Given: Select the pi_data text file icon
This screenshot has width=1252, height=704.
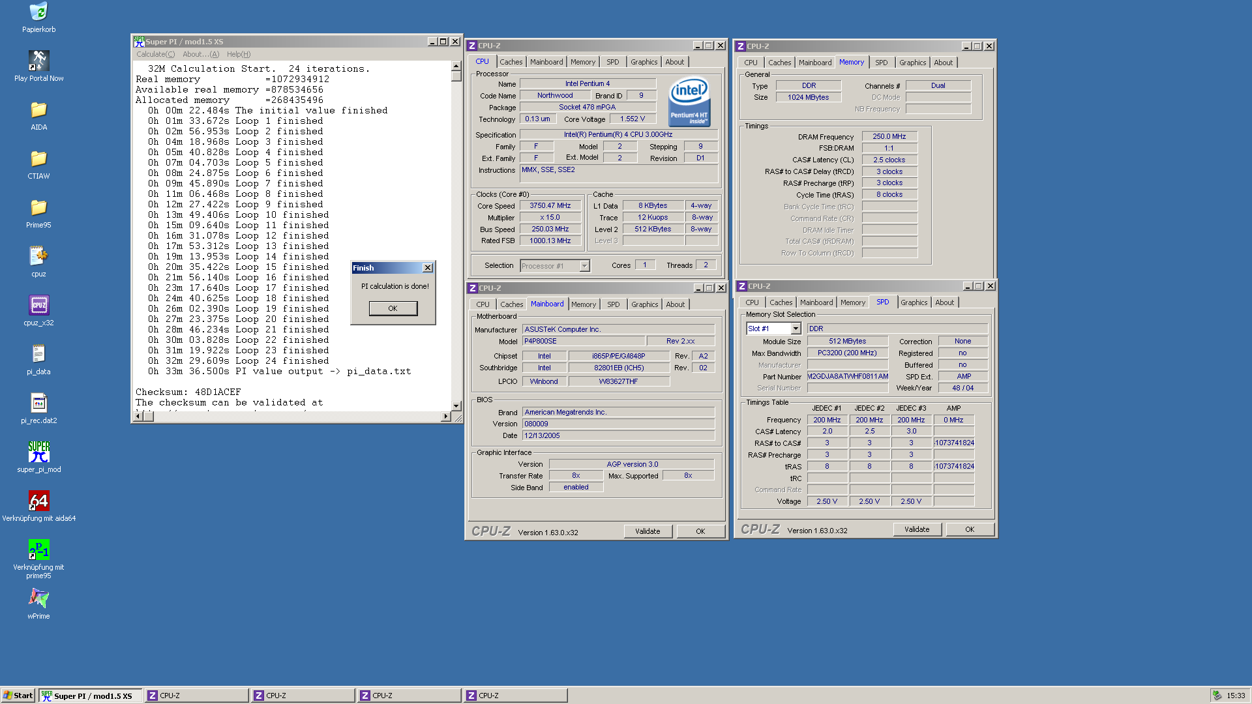Looking at the screenshot, I should 38,354.
